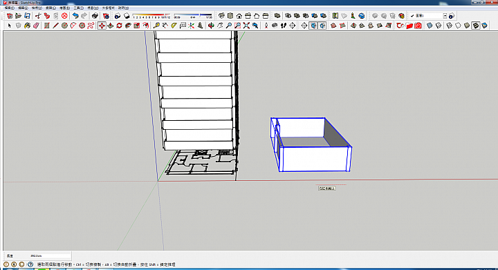Screen dimensions: 498x270
Task: Click the floor plan drawing below tower
Action: (x=202, y=162)
